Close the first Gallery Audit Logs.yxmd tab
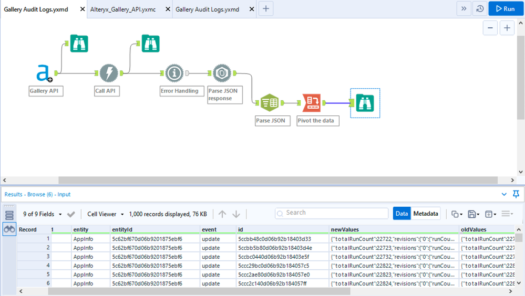 pos(82,9)
